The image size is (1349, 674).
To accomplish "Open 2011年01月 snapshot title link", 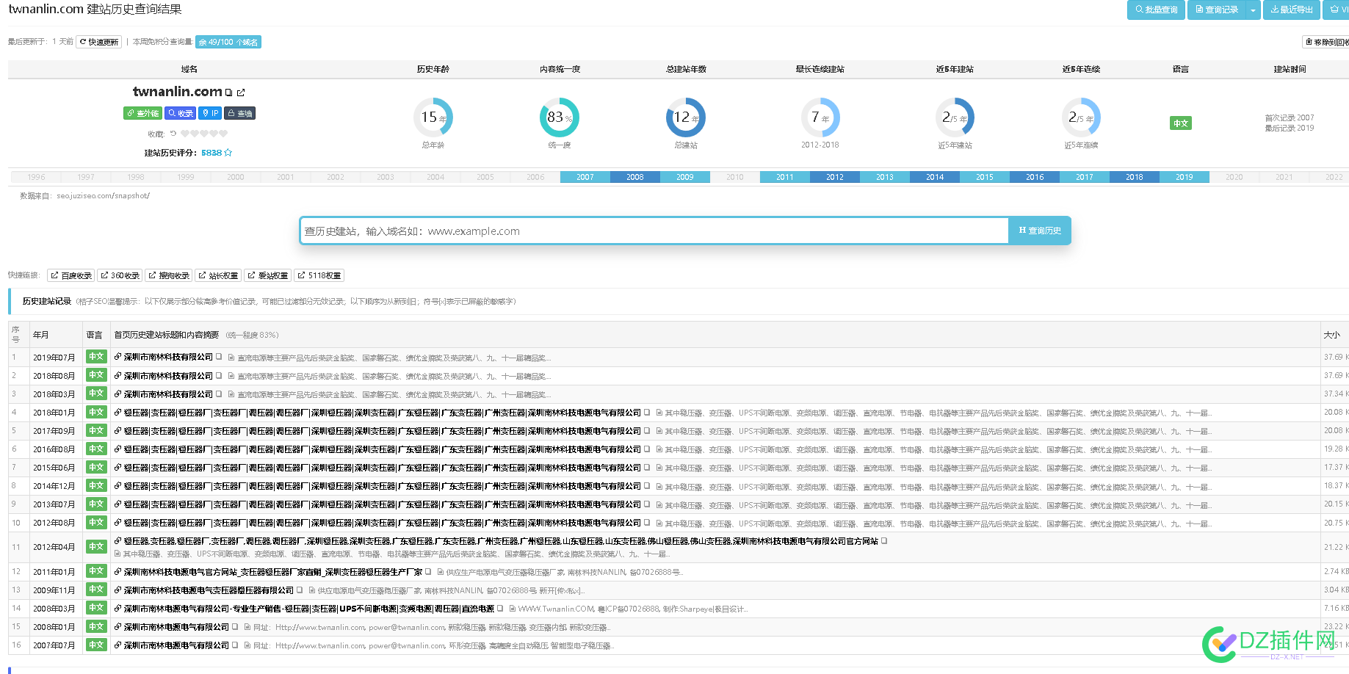I will 273,571.
